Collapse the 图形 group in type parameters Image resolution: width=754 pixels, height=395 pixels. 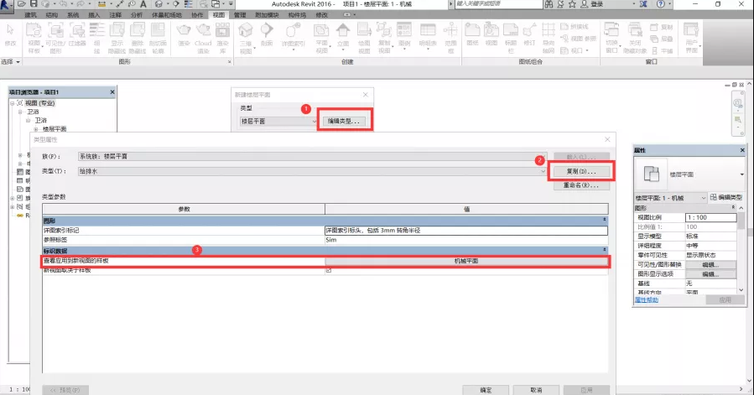point(605,220)
